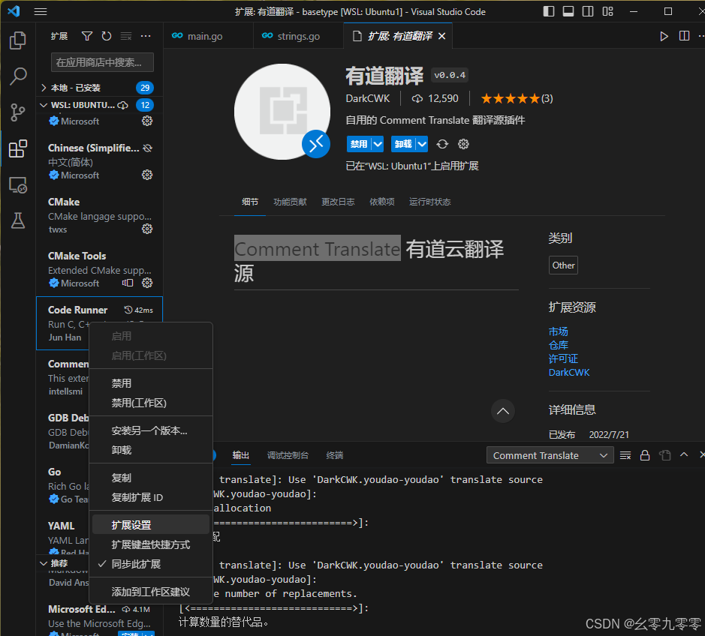705x636 pixels.
Task: Click sync icon next to uninstall button
Action: click(x=442, y=144)
